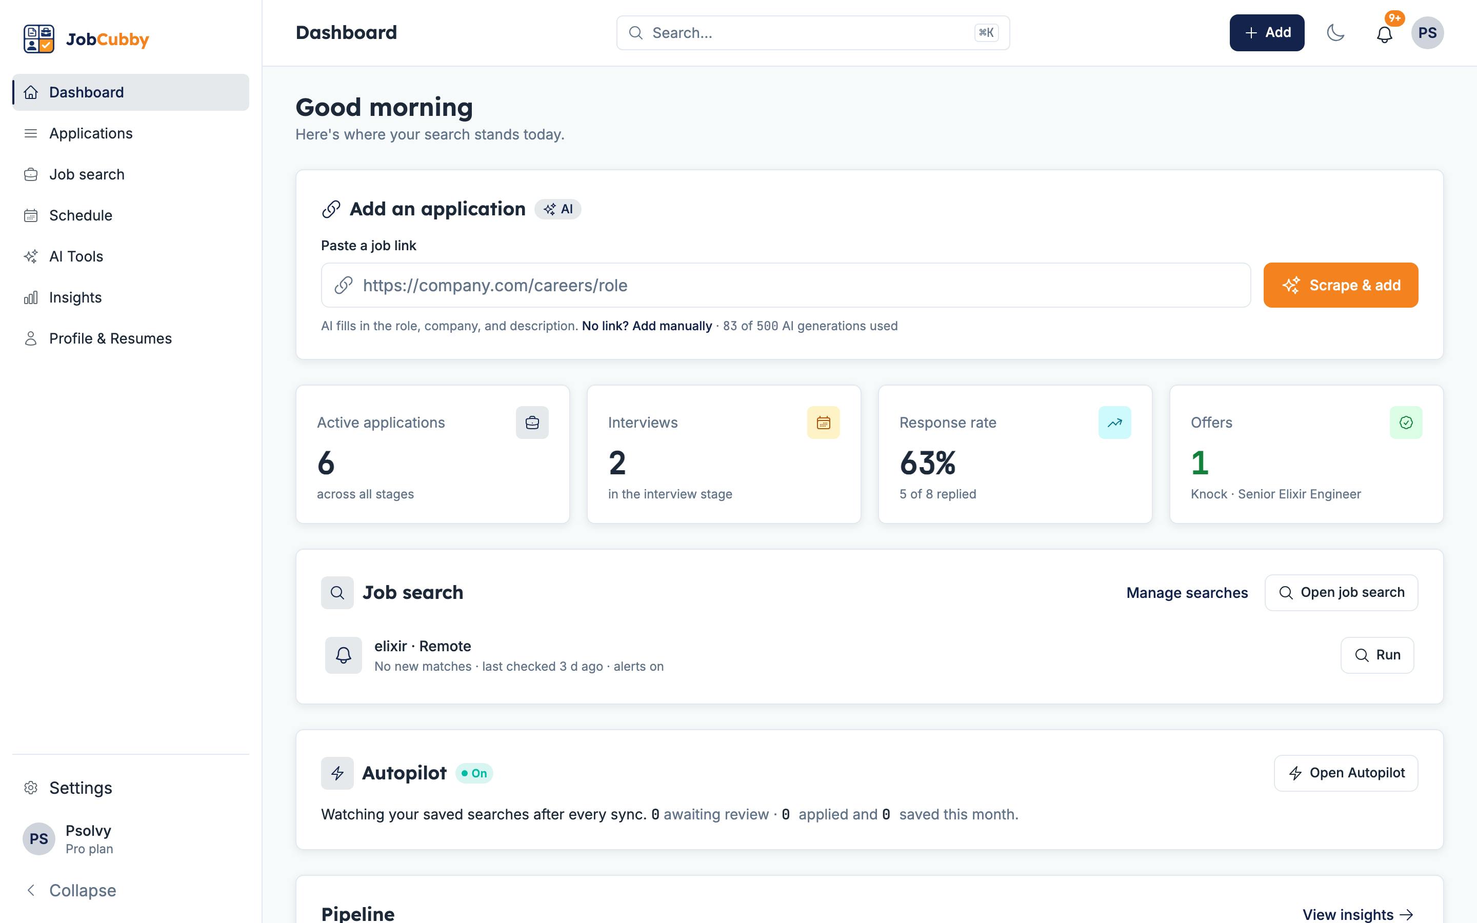Click the 9+ notification count badge

tap(1394, 18)
